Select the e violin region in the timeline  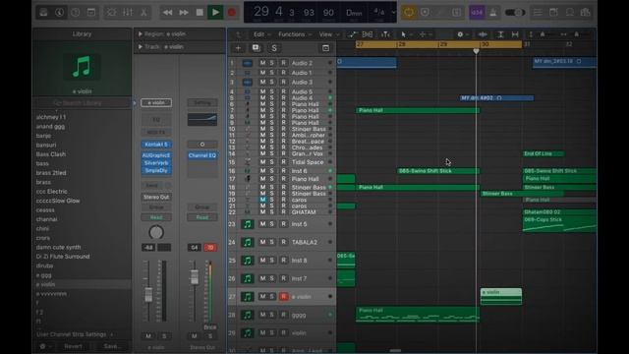coord(501,296)
